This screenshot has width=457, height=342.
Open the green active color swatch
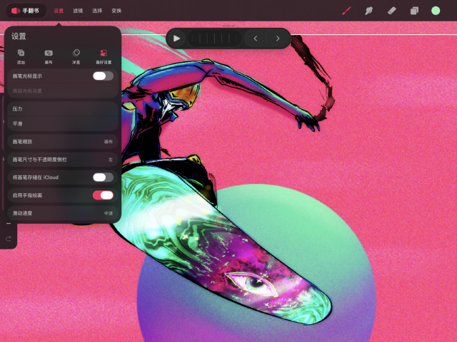(x=436, y=11)
